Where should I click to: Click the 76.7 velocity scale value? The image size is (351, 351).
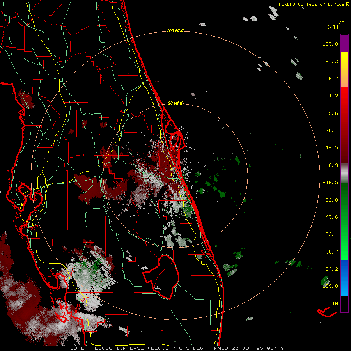332,78
